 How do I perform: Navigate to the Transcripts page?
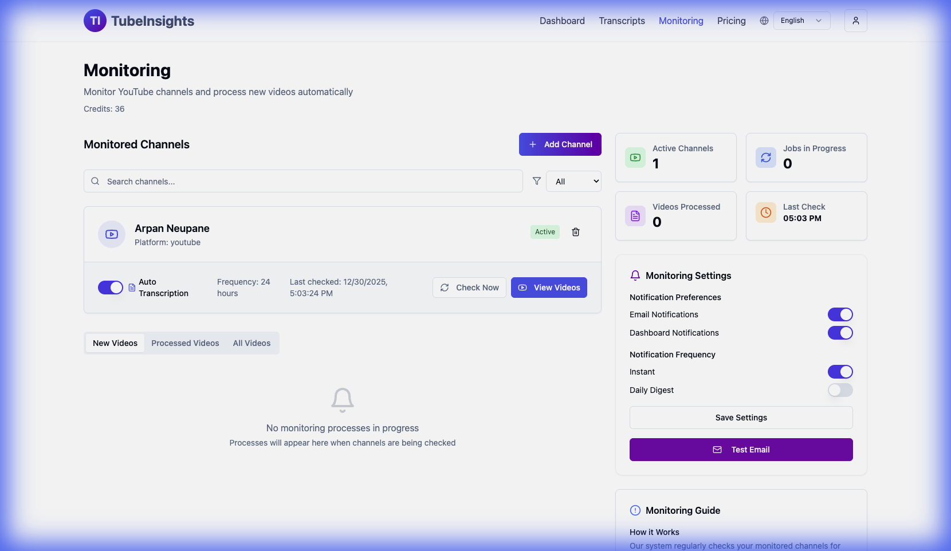pos(622,21)
